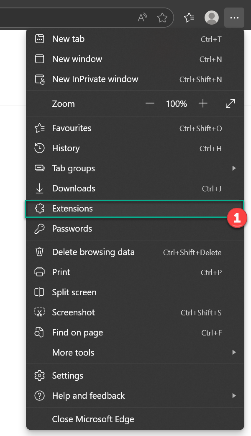This screenshot has width=251, height=436.
Task: Increase zoom with the plus control
Action: [203, 103]
